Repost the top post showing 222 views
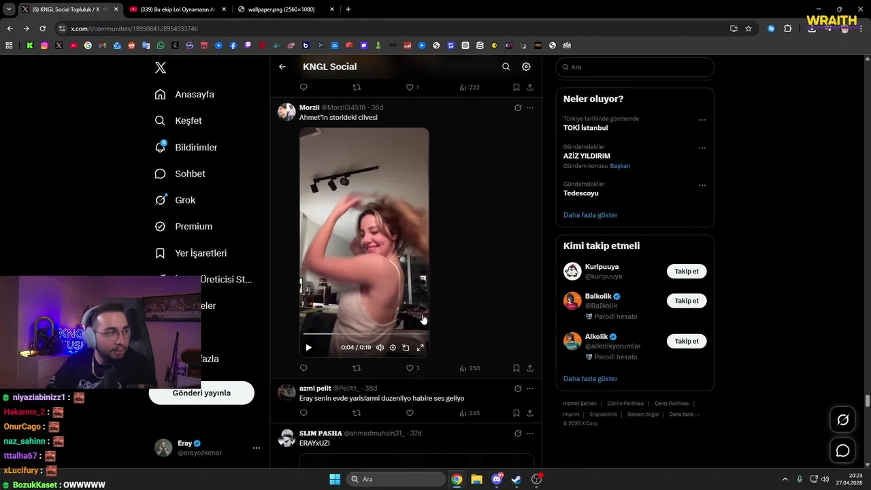 click(x=357, y=87)
